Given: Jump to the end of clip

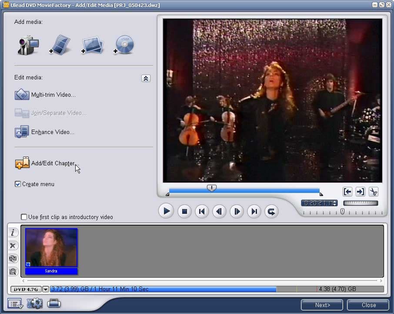Looking at the screenshot, I should (x=254, y=212).
